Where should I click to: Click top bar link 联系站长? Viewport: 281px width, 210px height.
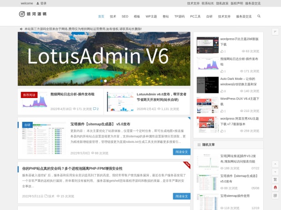pyautogui.click(x=207, y=3)
